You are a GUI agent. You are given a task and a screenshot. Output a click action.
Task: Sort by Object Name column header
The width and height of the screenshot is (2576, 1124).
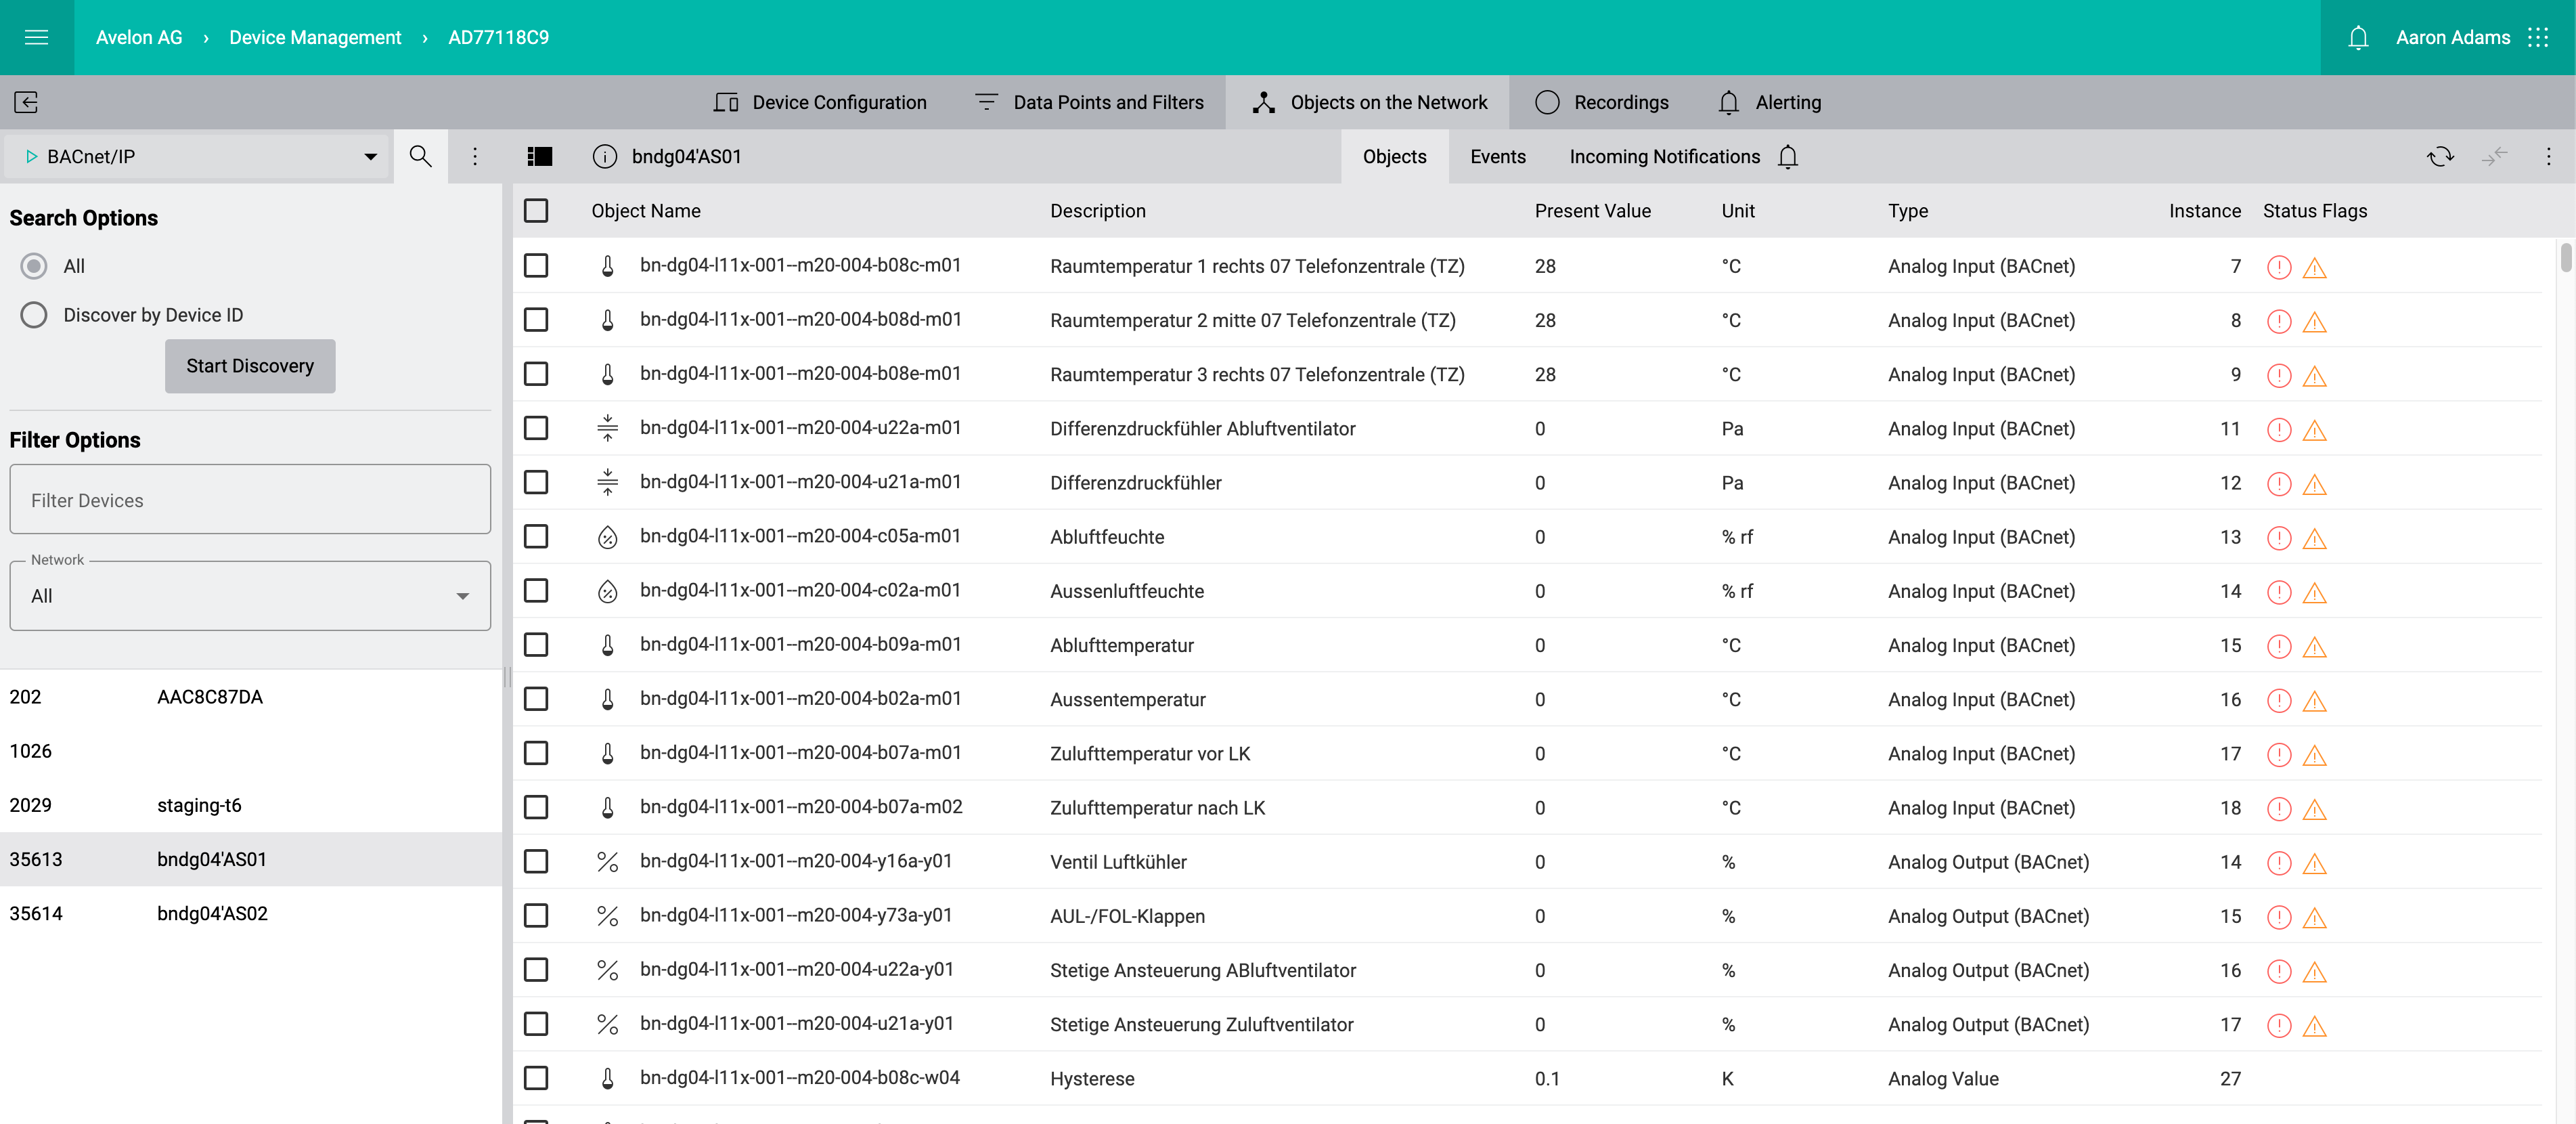(645, 211)
